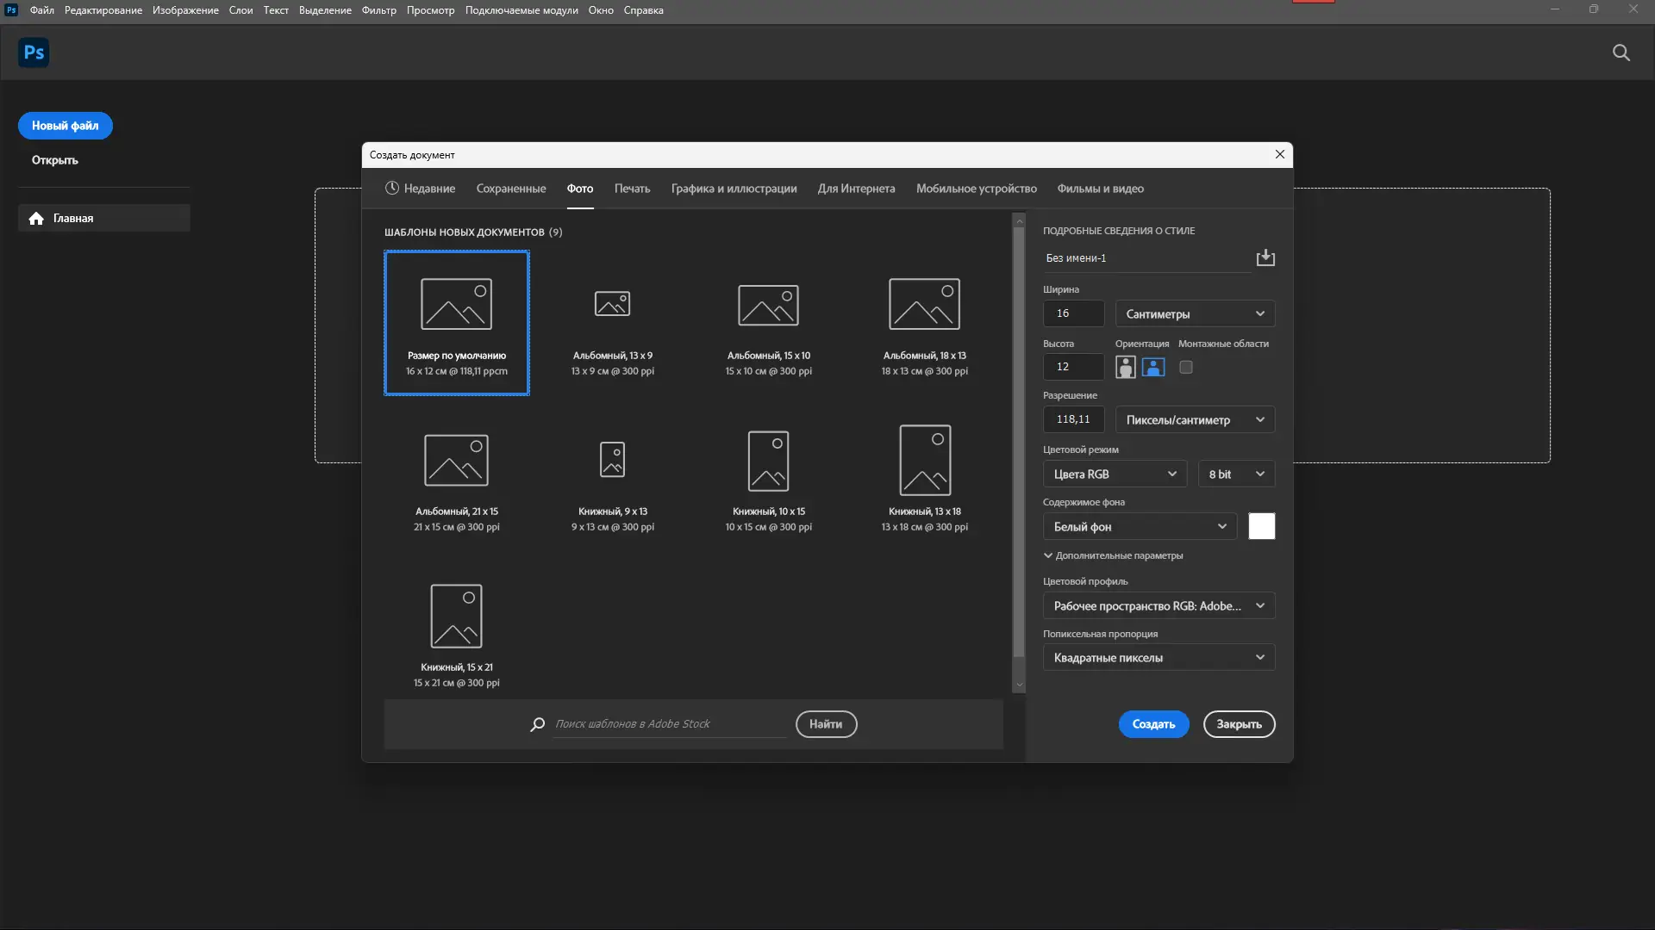Image resolution: width=1655 pixels, height=930 pixels.
Task: Click the Найти button
Action: [x=826, y=724]
